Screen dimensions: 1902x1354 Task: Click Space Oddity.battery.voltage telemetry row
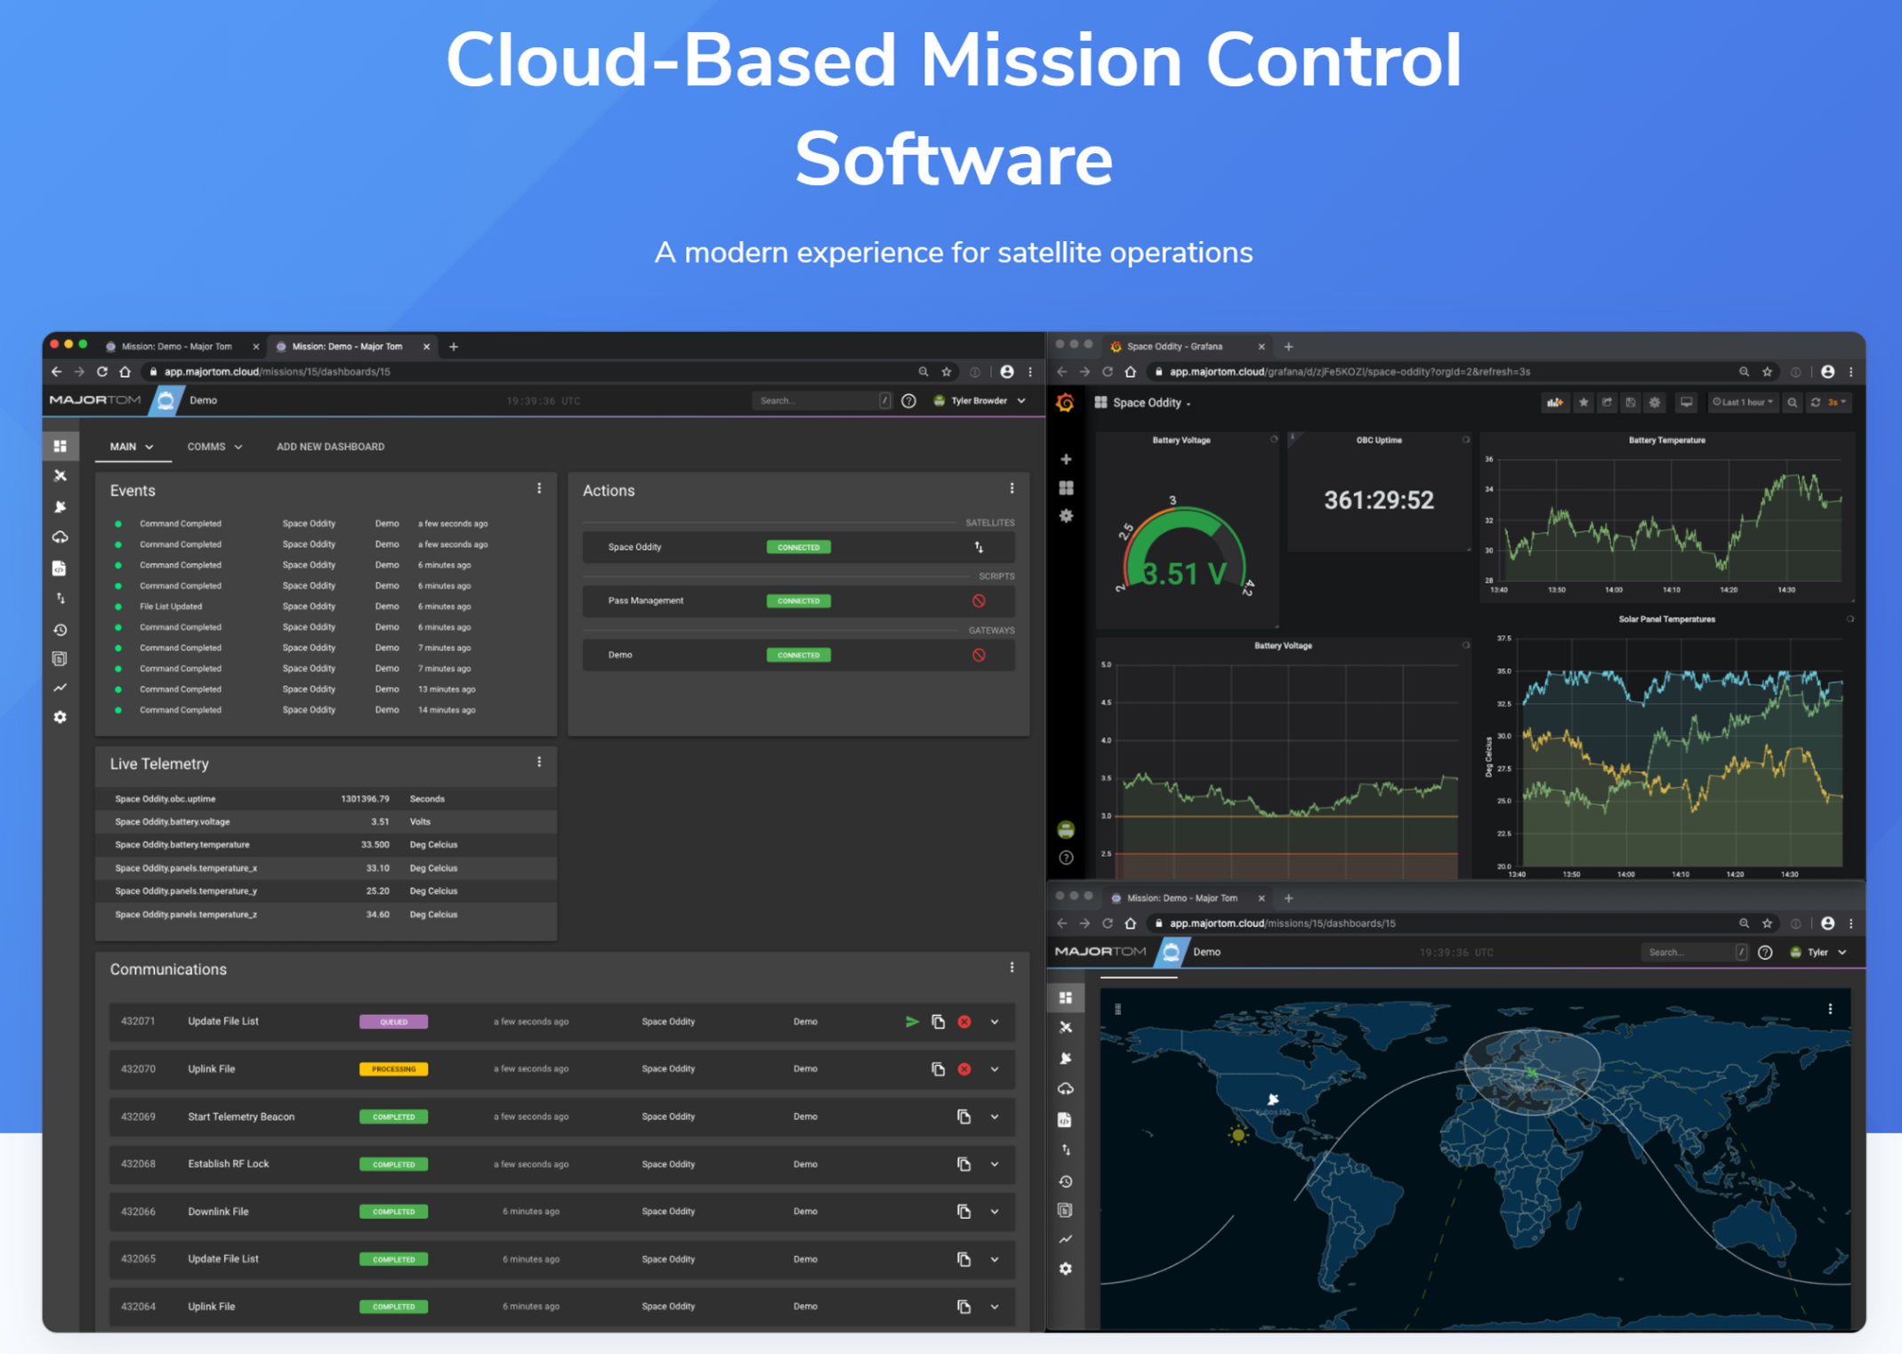tap(326, 822)
